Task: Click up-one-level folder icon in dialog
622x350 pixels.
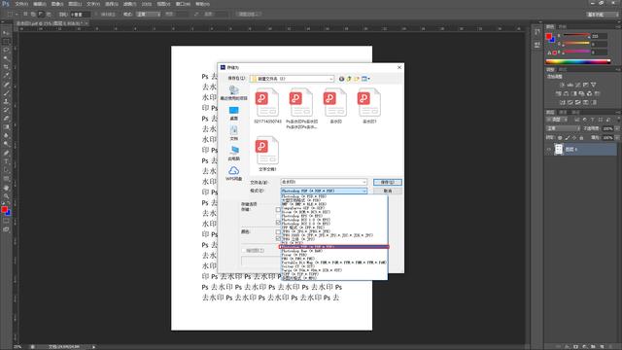Action: 349,79
